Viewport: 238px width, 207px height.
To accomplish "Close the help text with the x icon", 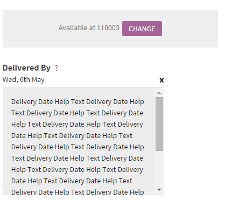I will [162, 80].
